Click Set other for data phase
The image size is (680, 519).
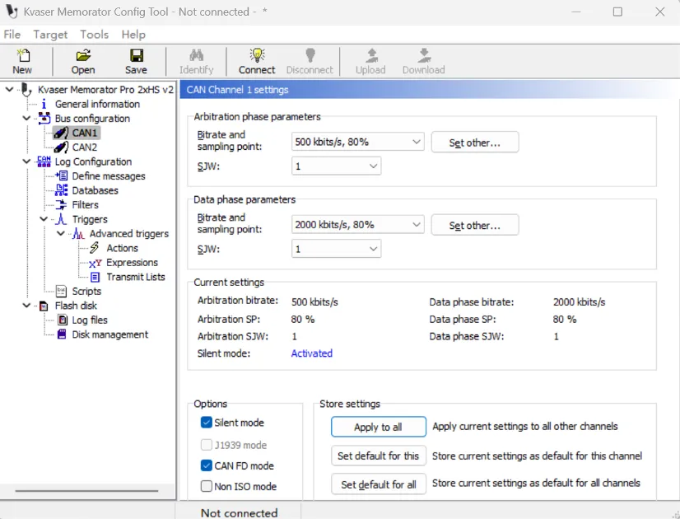tap(475, 225)
